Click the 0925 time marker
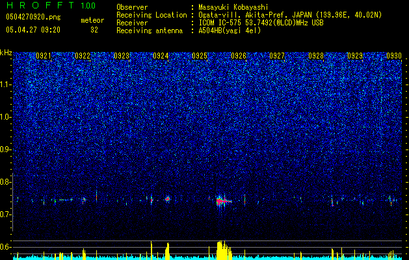Screen dimensions: 409x260 200,56
